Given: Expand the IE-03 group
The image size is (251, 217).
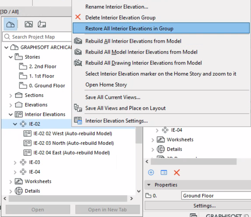Looking at the screenshot, I should (15, 162).
